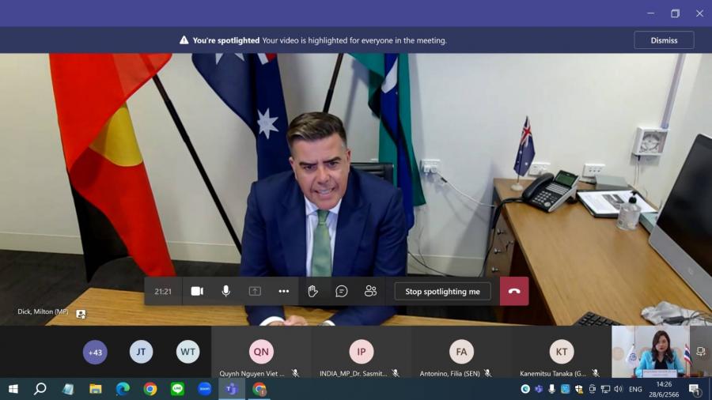Turn off camera in meeting toolbar
The height and width of the screenshot is (400, 712).
197,291
